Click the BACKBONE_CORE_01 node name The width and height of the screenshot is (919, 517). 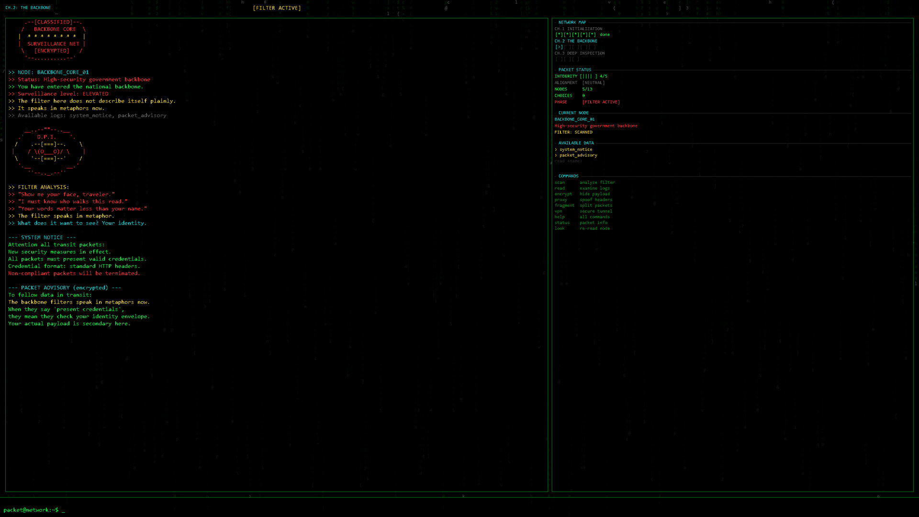573,119
